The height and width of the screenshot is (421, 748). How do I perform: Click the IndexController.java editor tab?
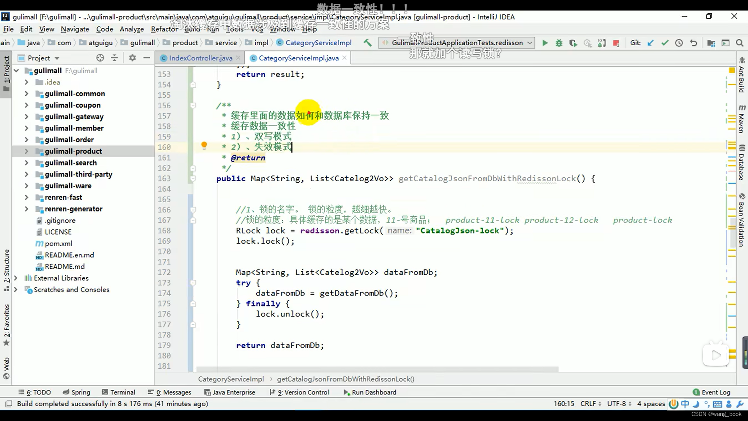tap(200, 58)
